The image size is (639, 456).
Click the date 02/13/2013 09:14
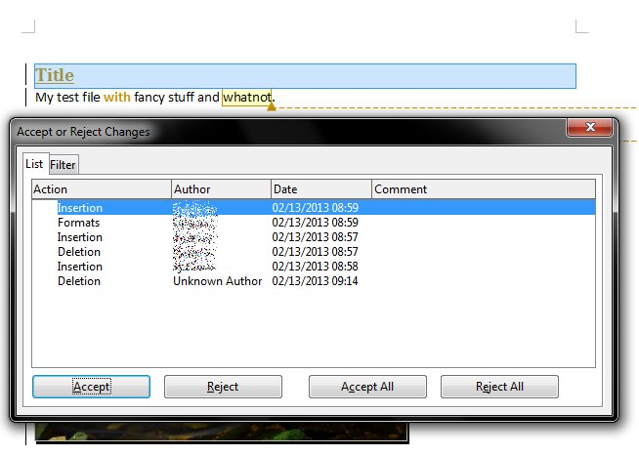click(315, 281)
